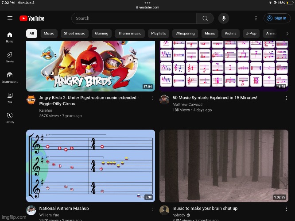Open options menu for 50 Music Symbols video
The image size is (295, 221).
pyautogui.click(x=286, y=98)
